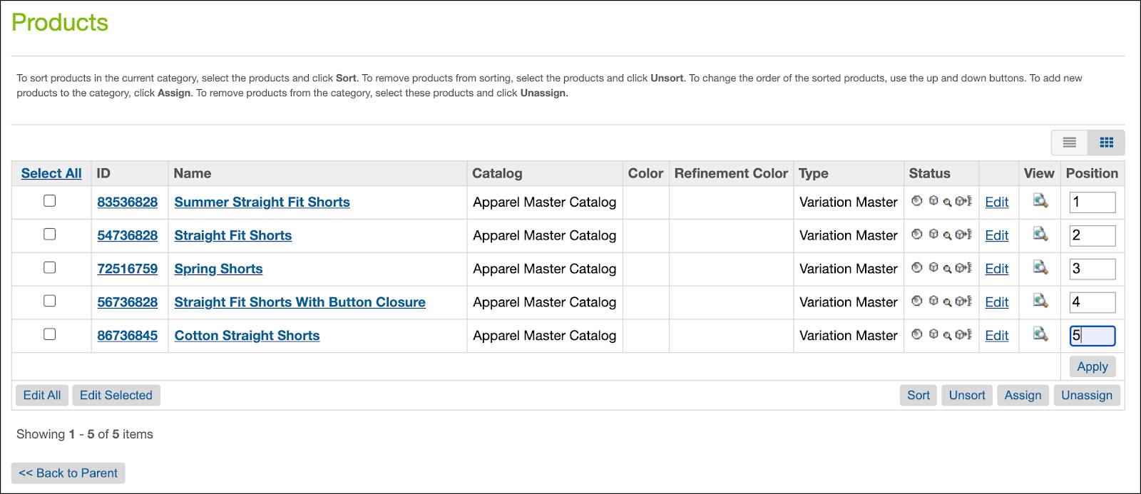Click Edit in the 56736828 row
The image size is (1141, 494).
996,302
